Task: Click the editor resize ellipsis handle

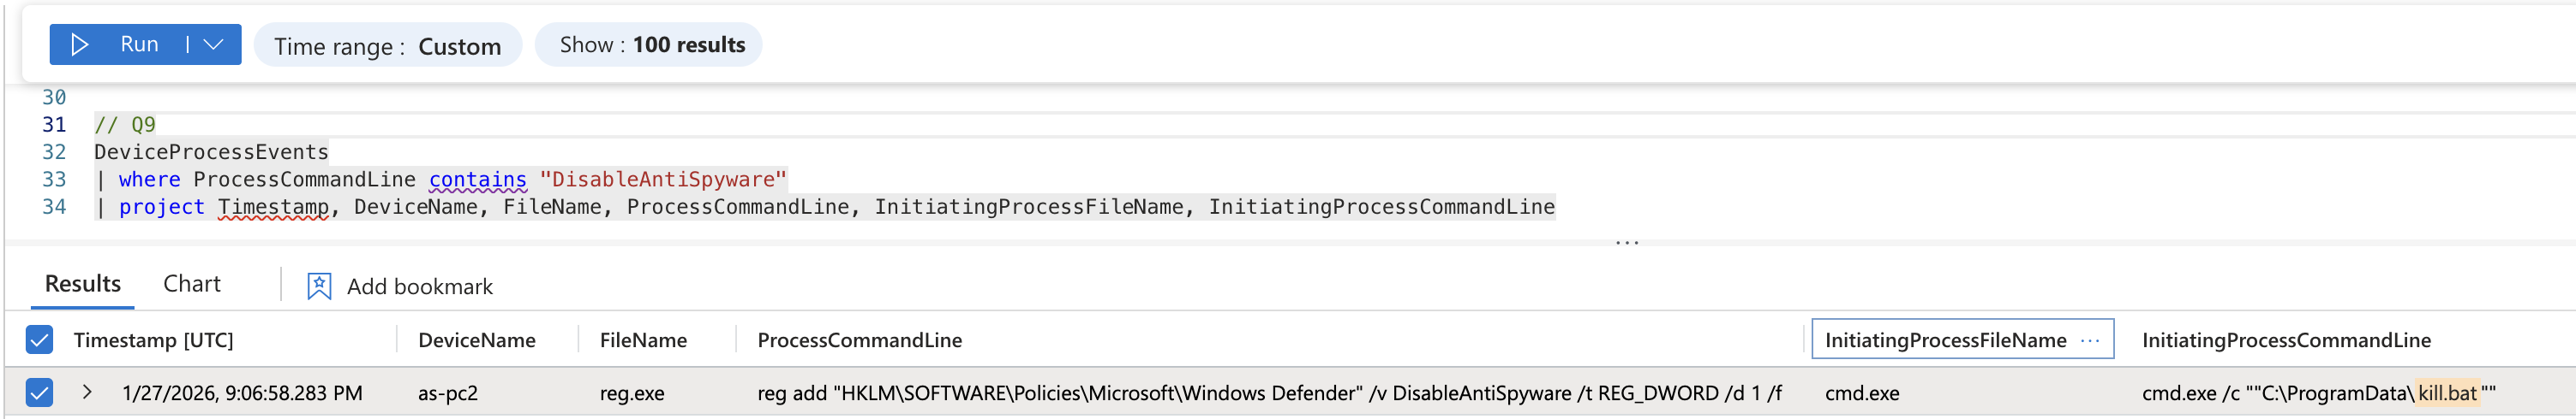Action: tap(1627, 243)
